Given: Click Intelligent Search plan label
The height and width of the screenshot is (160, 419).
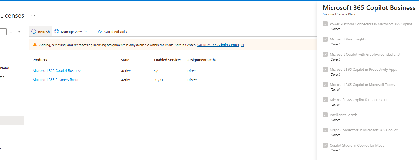Looking at the screenshot, I should coord(343,115).
